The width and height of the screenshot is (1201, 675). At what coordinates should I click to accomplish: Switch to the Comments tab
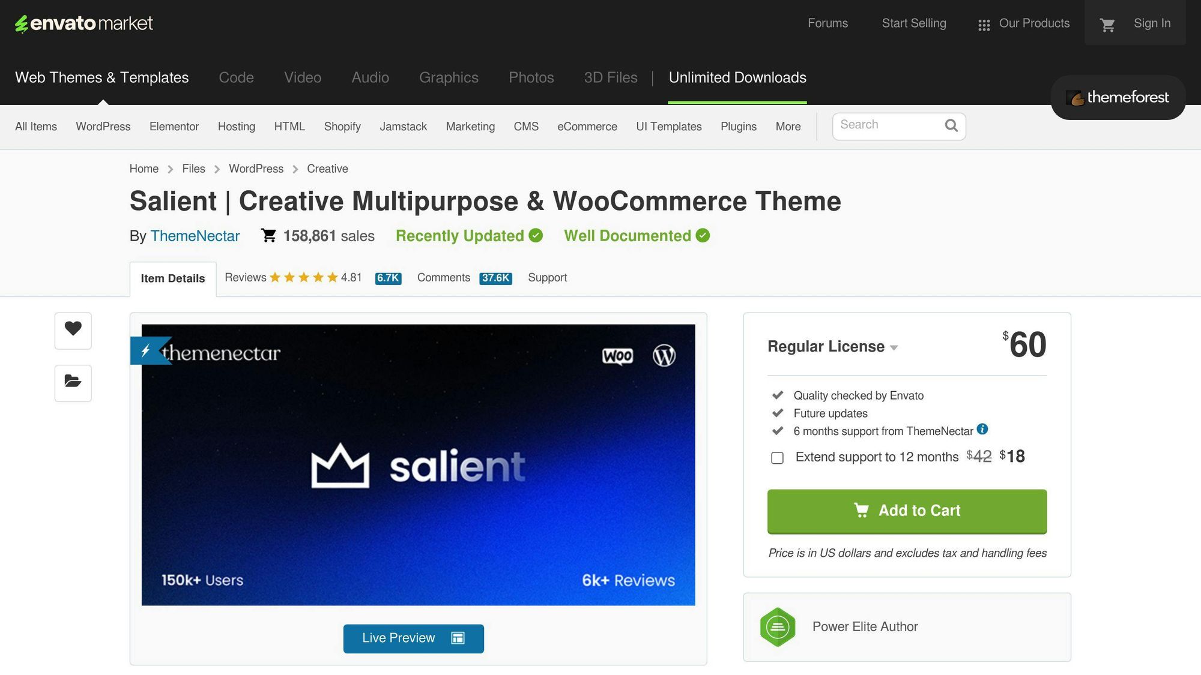pos(444,278)
